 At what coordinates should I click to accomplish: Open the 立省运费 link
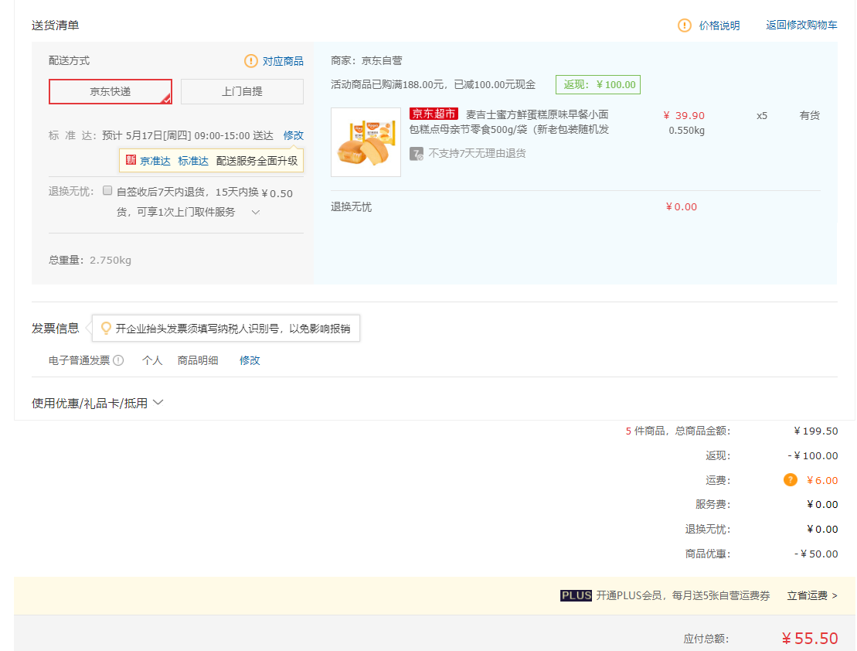coord(811,596)
